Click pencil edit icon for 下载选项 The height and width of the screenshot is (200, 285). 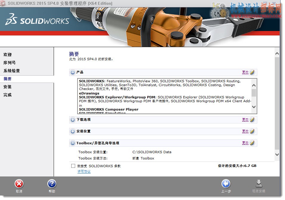click(252, 120)
